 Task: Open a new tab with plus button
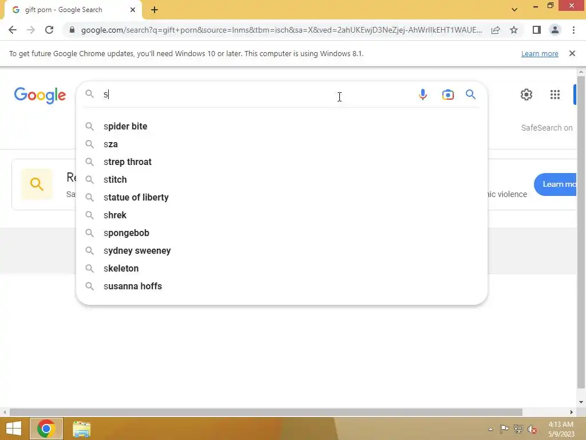[x=155, y=10]
